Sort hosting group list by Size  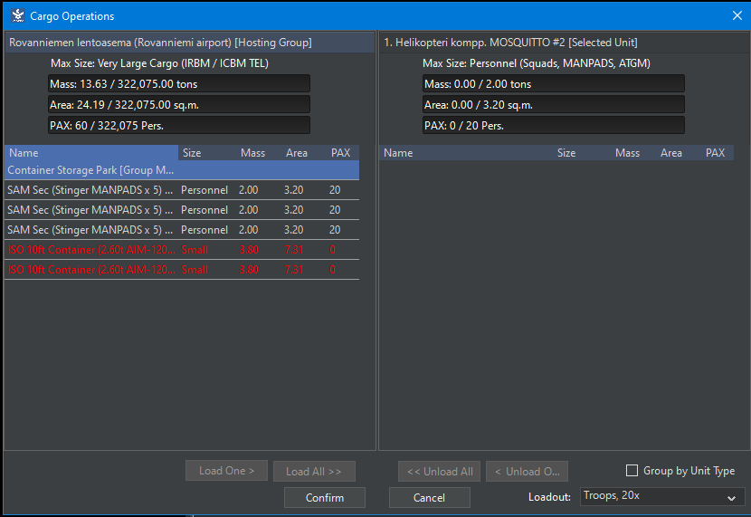(207, 153)
